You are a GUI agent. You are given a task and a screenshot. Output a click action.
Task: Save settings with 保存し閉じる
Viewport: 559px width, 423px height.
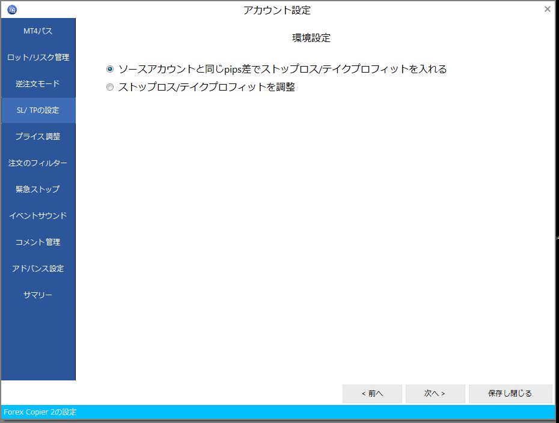510,394
